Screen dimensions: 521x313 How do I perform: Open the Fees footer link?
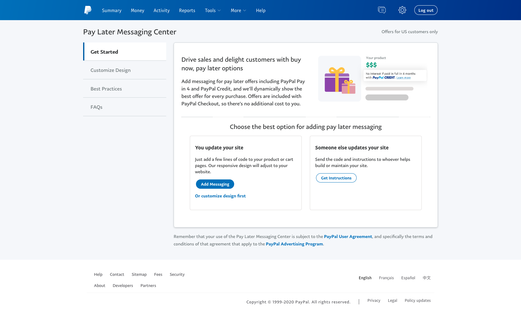(x=158, y=275)
